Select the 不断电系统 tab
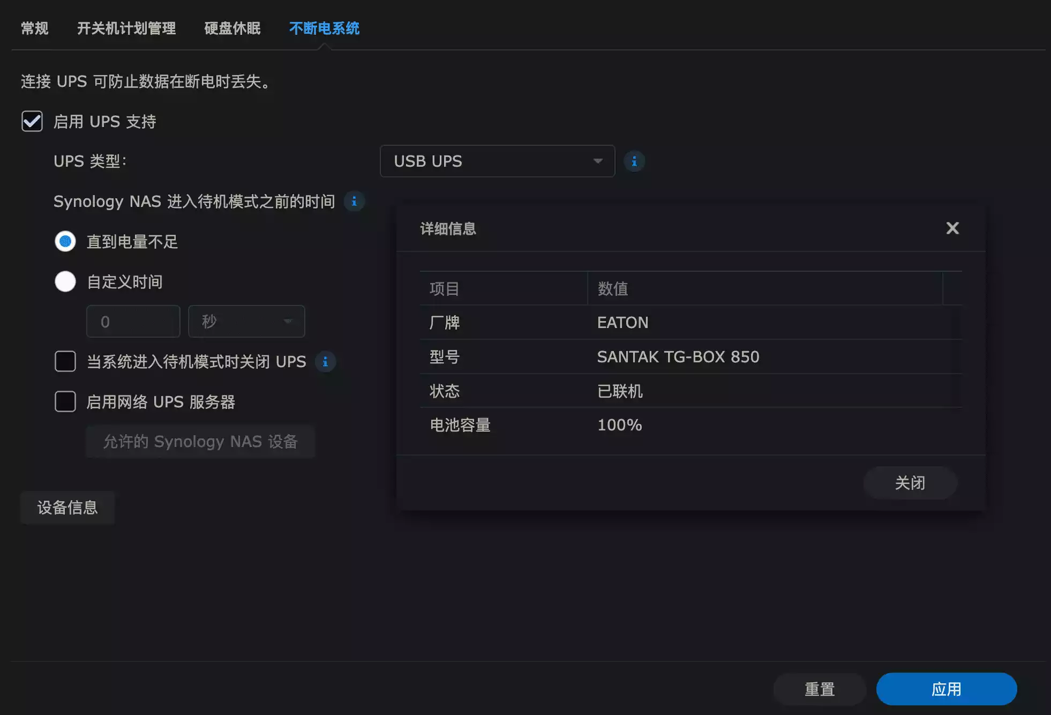The width and height of the screenshot is (1051, 715). coord(324,28)
